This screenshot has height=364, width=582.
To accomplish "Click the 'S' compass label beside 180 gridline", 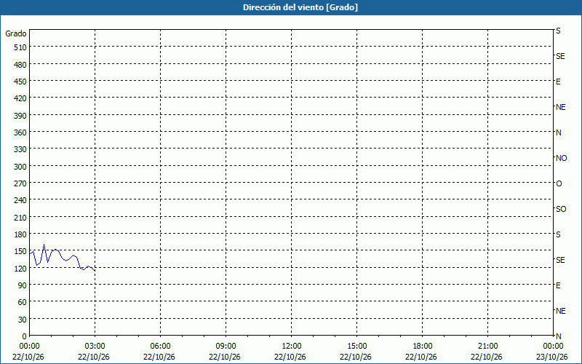I will (558, 234).
